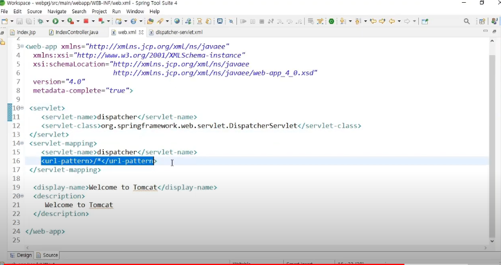The width and height of the screenshot is (501, 265).
Task: Collapse the servlet-mapping fold on line 14
Action: click(22, 143)
